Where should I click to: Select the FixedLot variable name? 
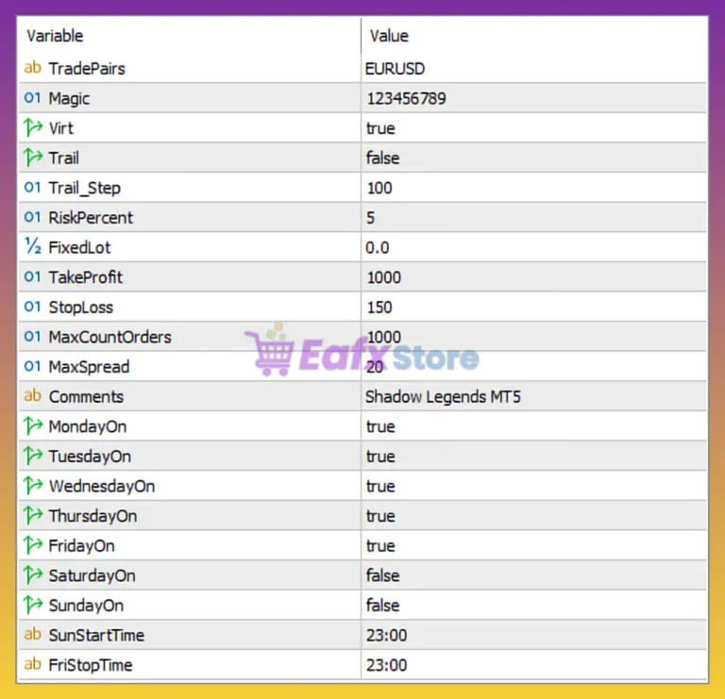pyautogui.click(x=79, y=248)
